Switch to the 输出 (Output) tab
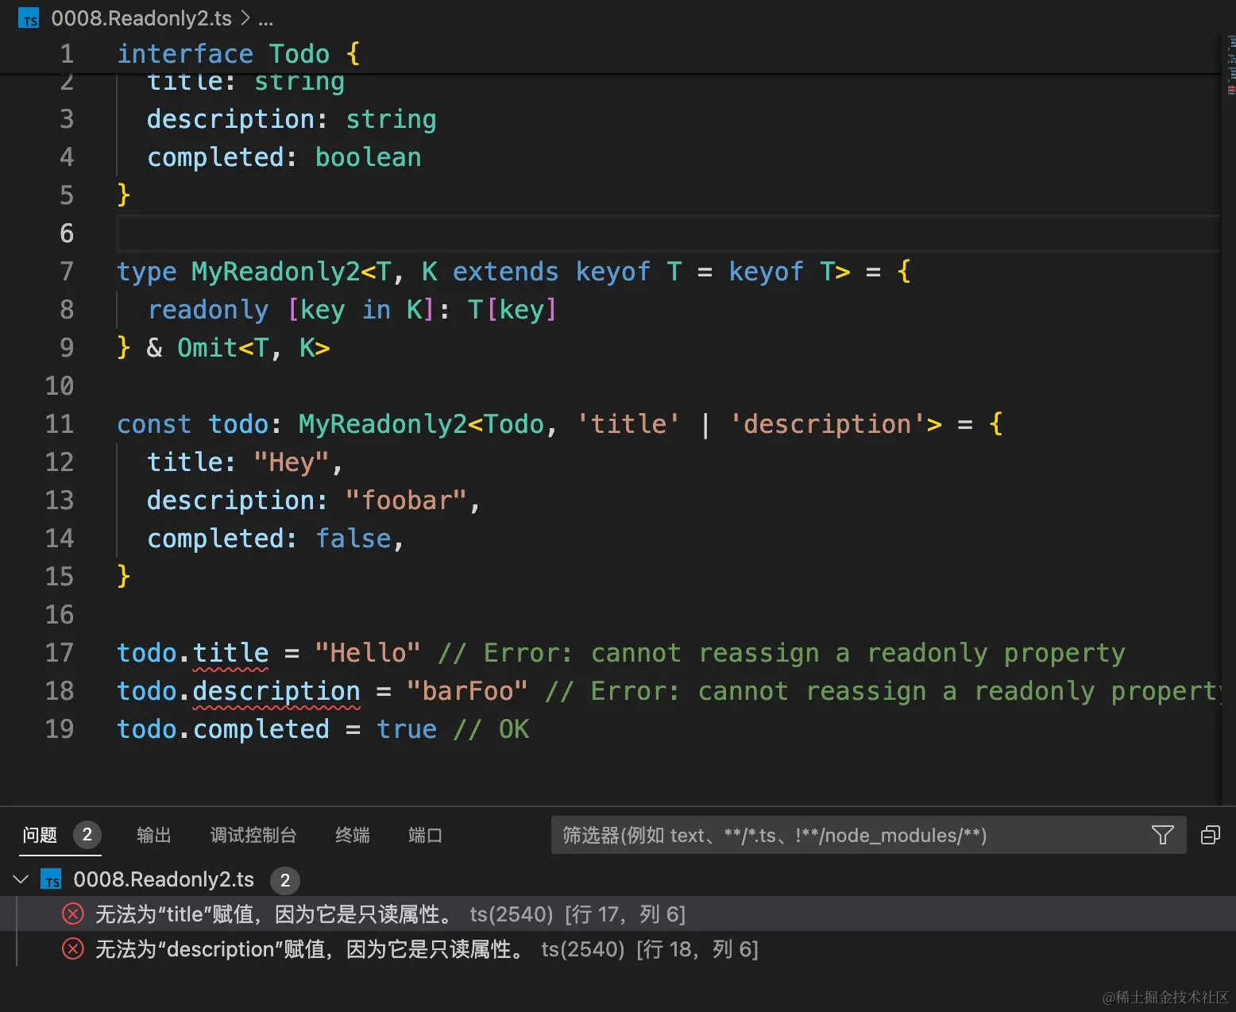Screen dimensions: 1236x1012 click(153, 835)
